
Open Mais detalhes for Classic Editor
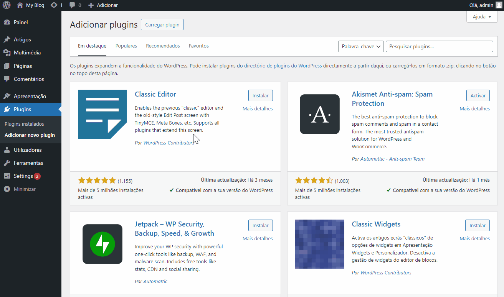click(258, 108)
